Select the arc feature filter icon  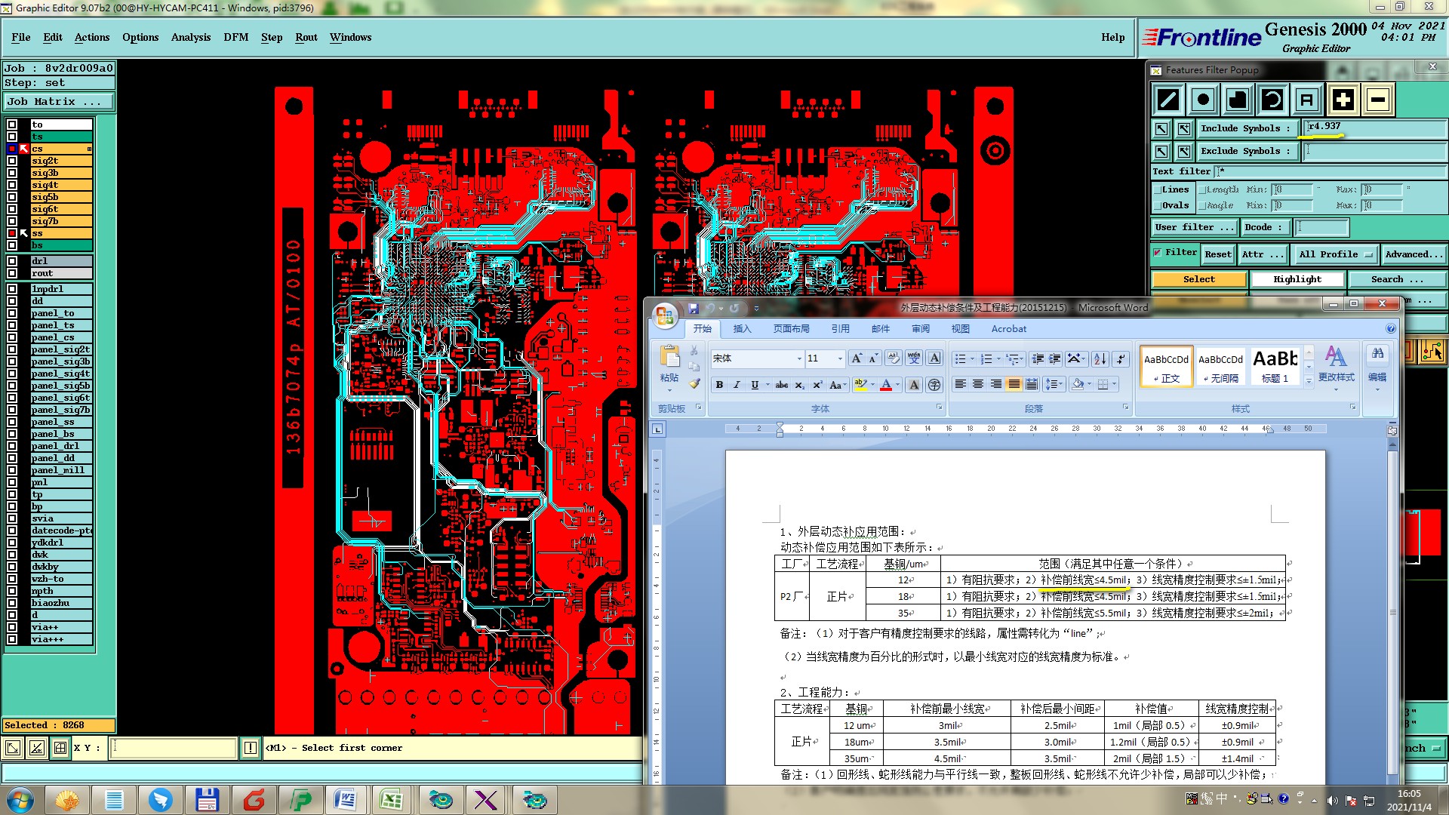1272,100
